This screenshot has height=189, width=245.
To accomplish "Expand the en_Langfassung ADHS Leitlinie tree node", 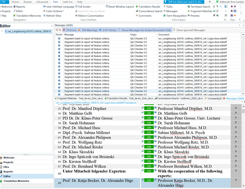I will click(2, 31).
